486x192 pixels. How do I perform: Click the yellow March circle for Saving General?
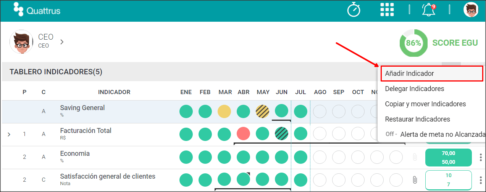tap(224, 112)
